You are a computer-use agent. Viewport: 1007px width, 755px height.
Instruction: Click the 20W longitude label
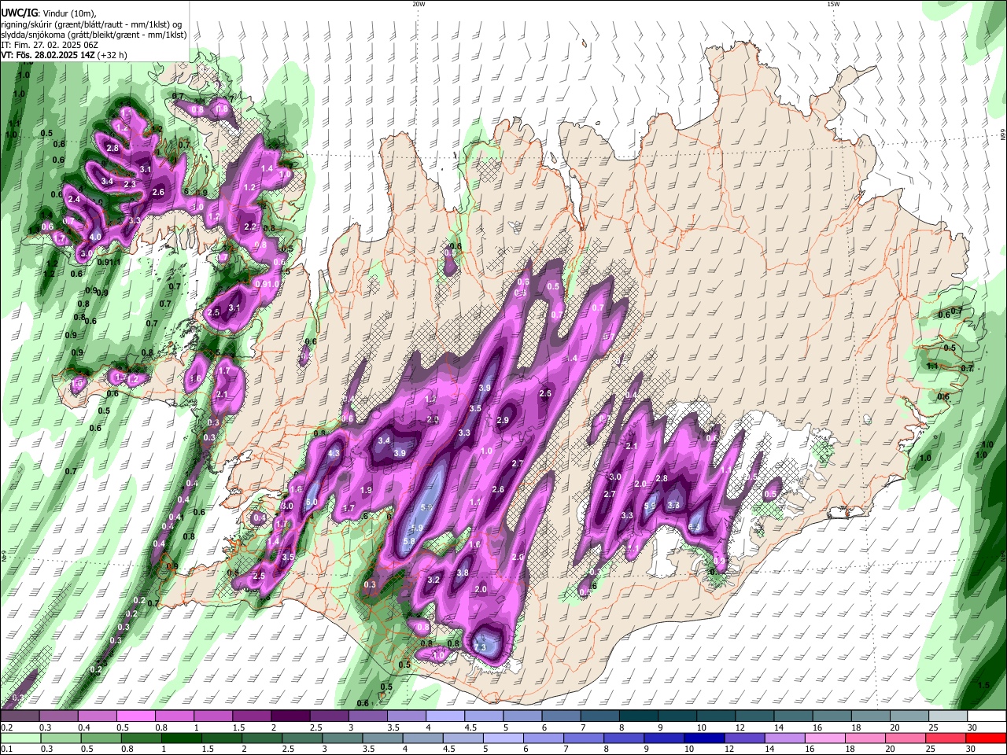[419, 3]
